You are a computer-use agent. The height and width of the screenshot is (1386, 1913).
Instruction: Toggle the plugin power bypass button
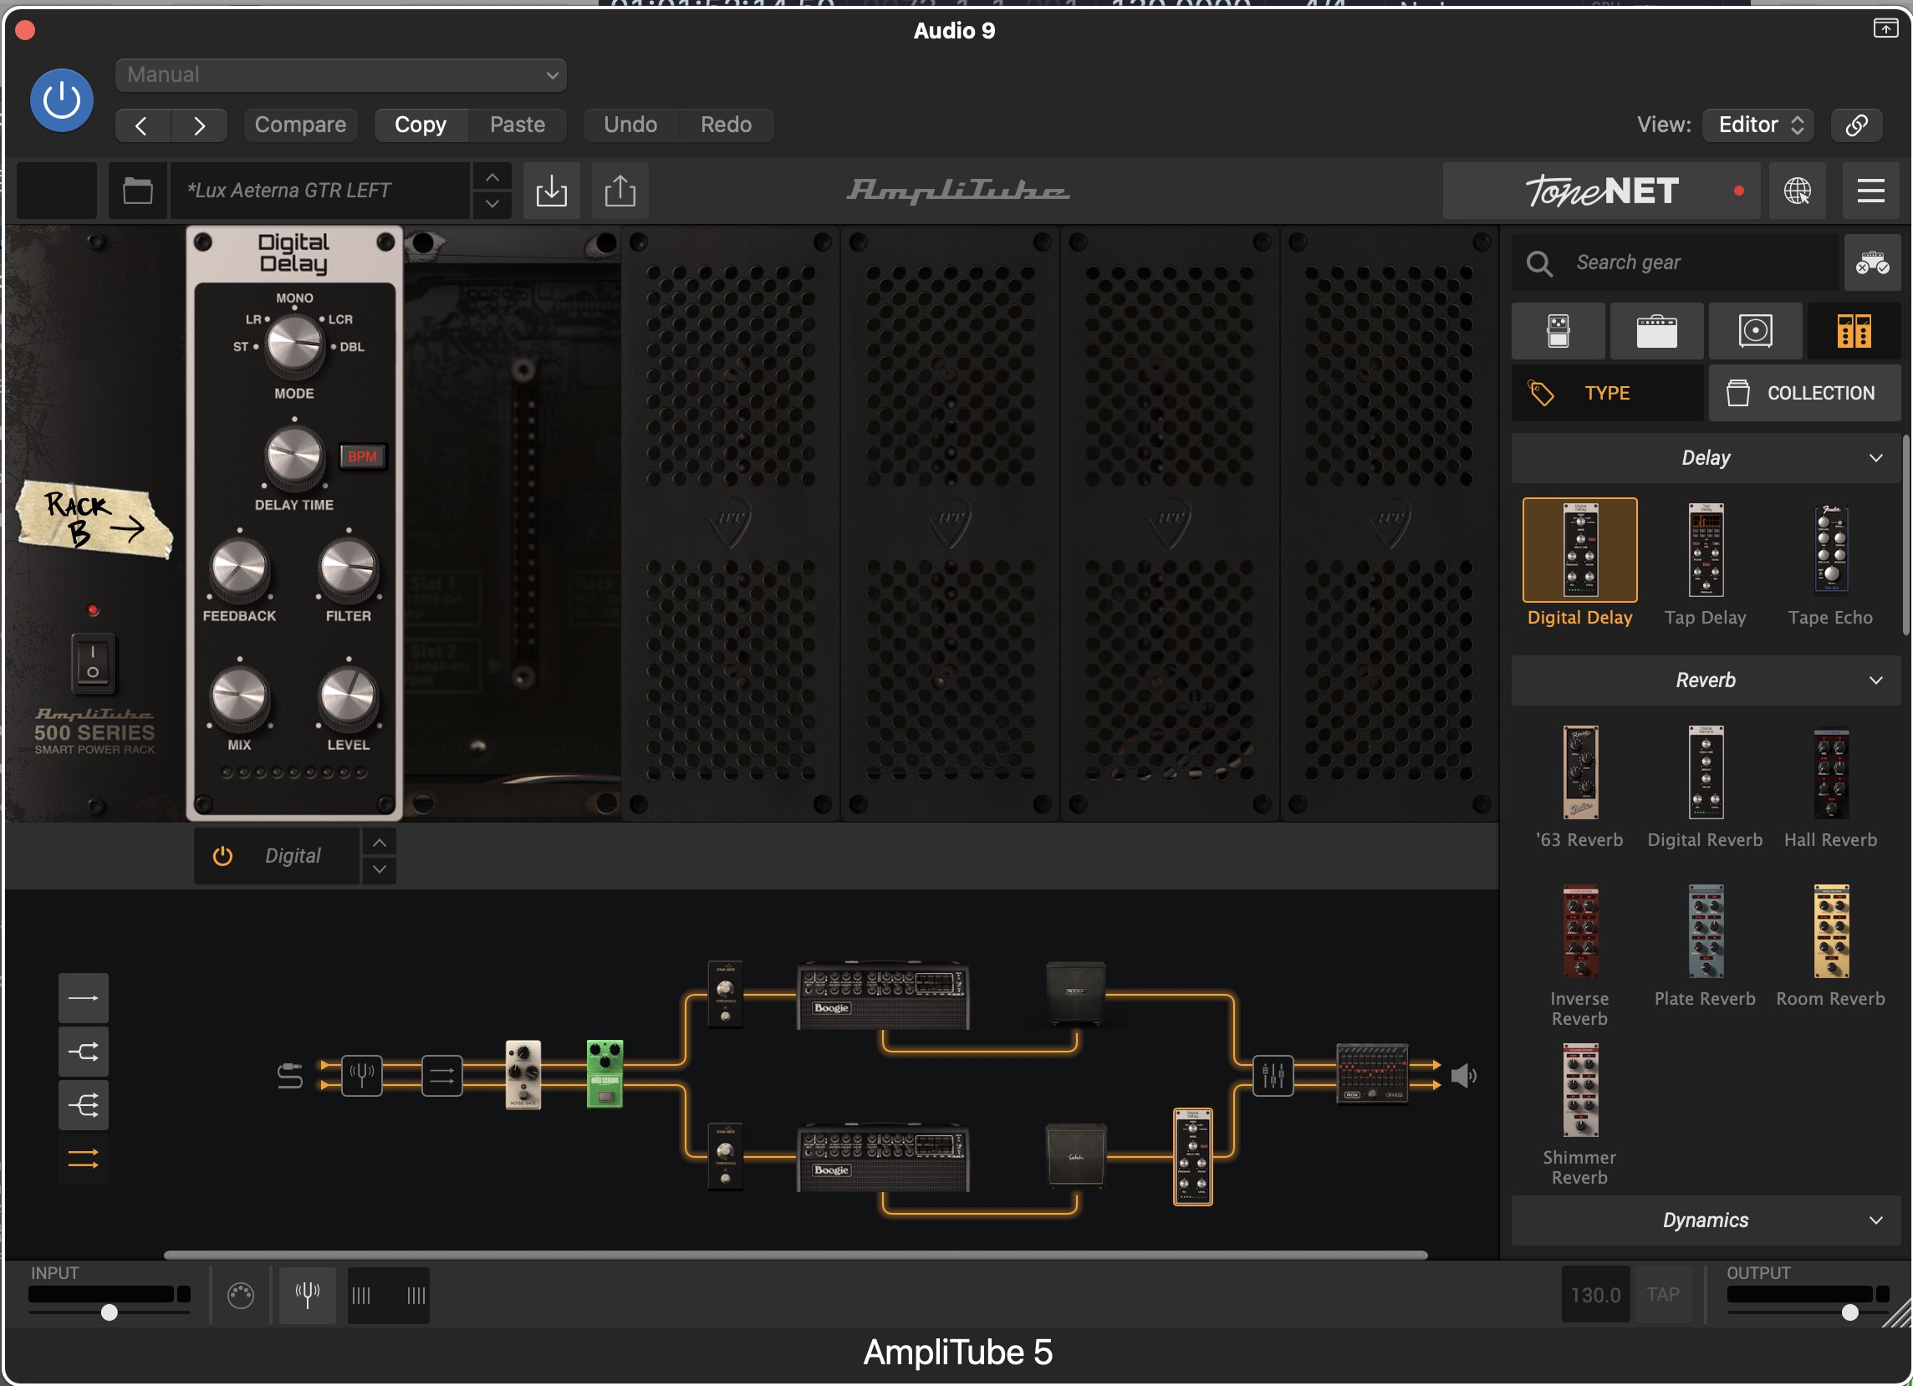coord(62,100)
